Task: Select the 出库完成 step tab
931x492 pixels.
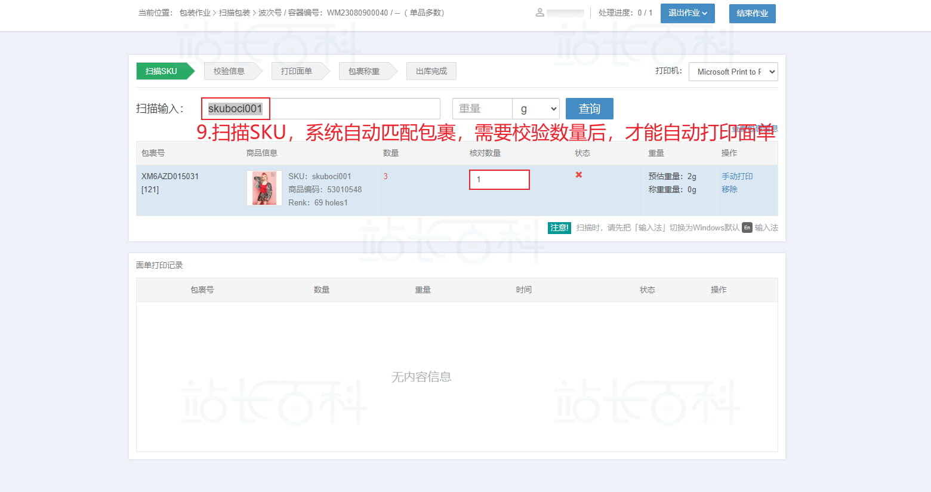Action: point(431,71)
